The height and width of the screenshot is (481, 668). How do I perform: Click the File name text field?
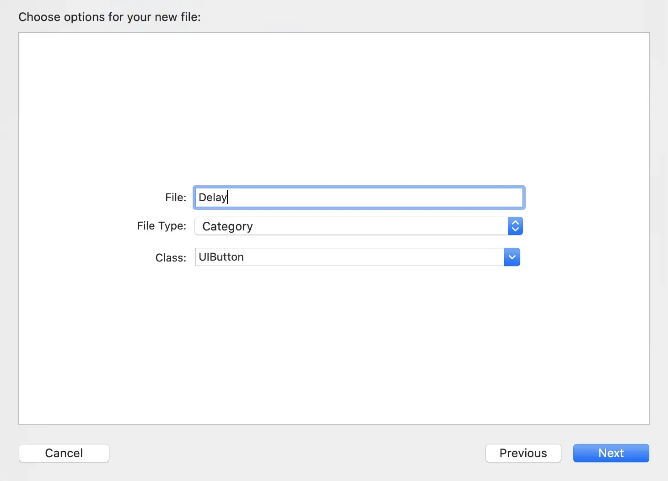tap(358, 198)
